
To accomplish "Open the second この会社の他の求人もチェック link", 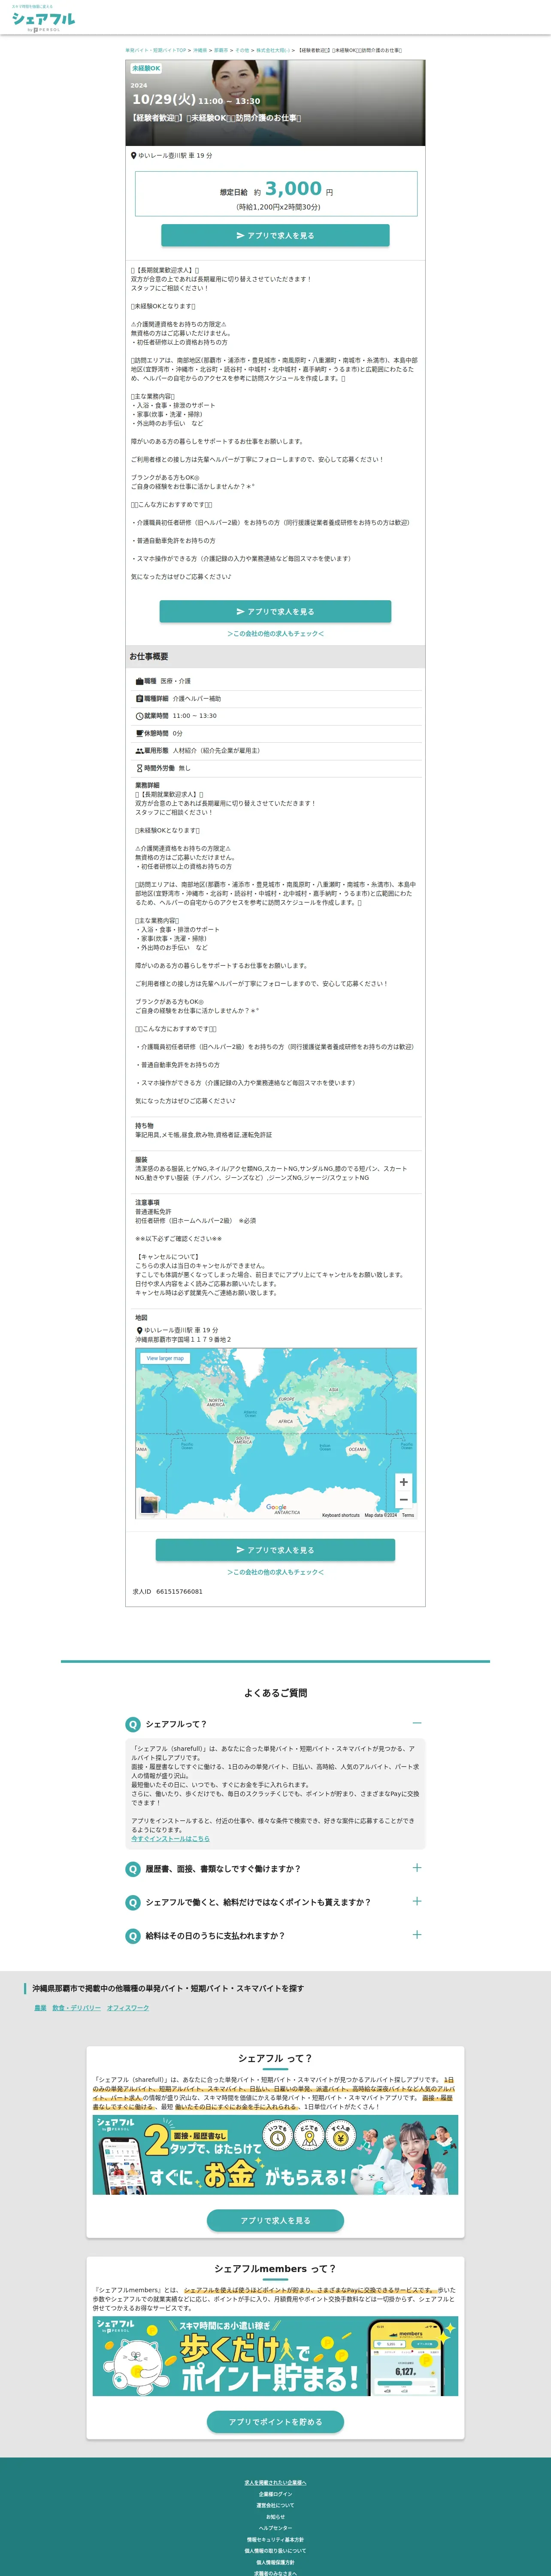I will tap(275, 1572).
